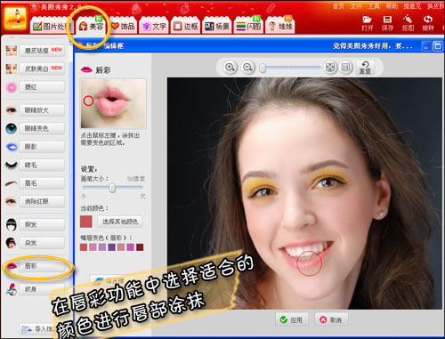
Task: Click the 旋转 rotate icon
Action: coord(428,23)
